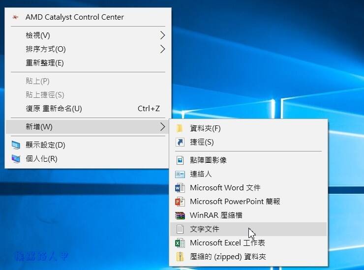Click the bitmap image icon for 點陣圖影像

click(180, 160)
